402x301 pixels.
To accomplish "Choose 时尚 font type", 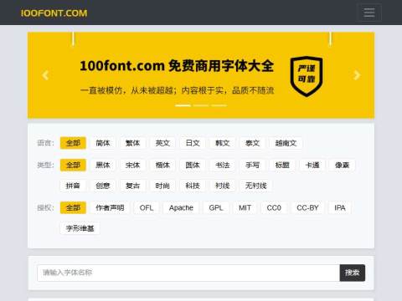I will pos(162,186).
